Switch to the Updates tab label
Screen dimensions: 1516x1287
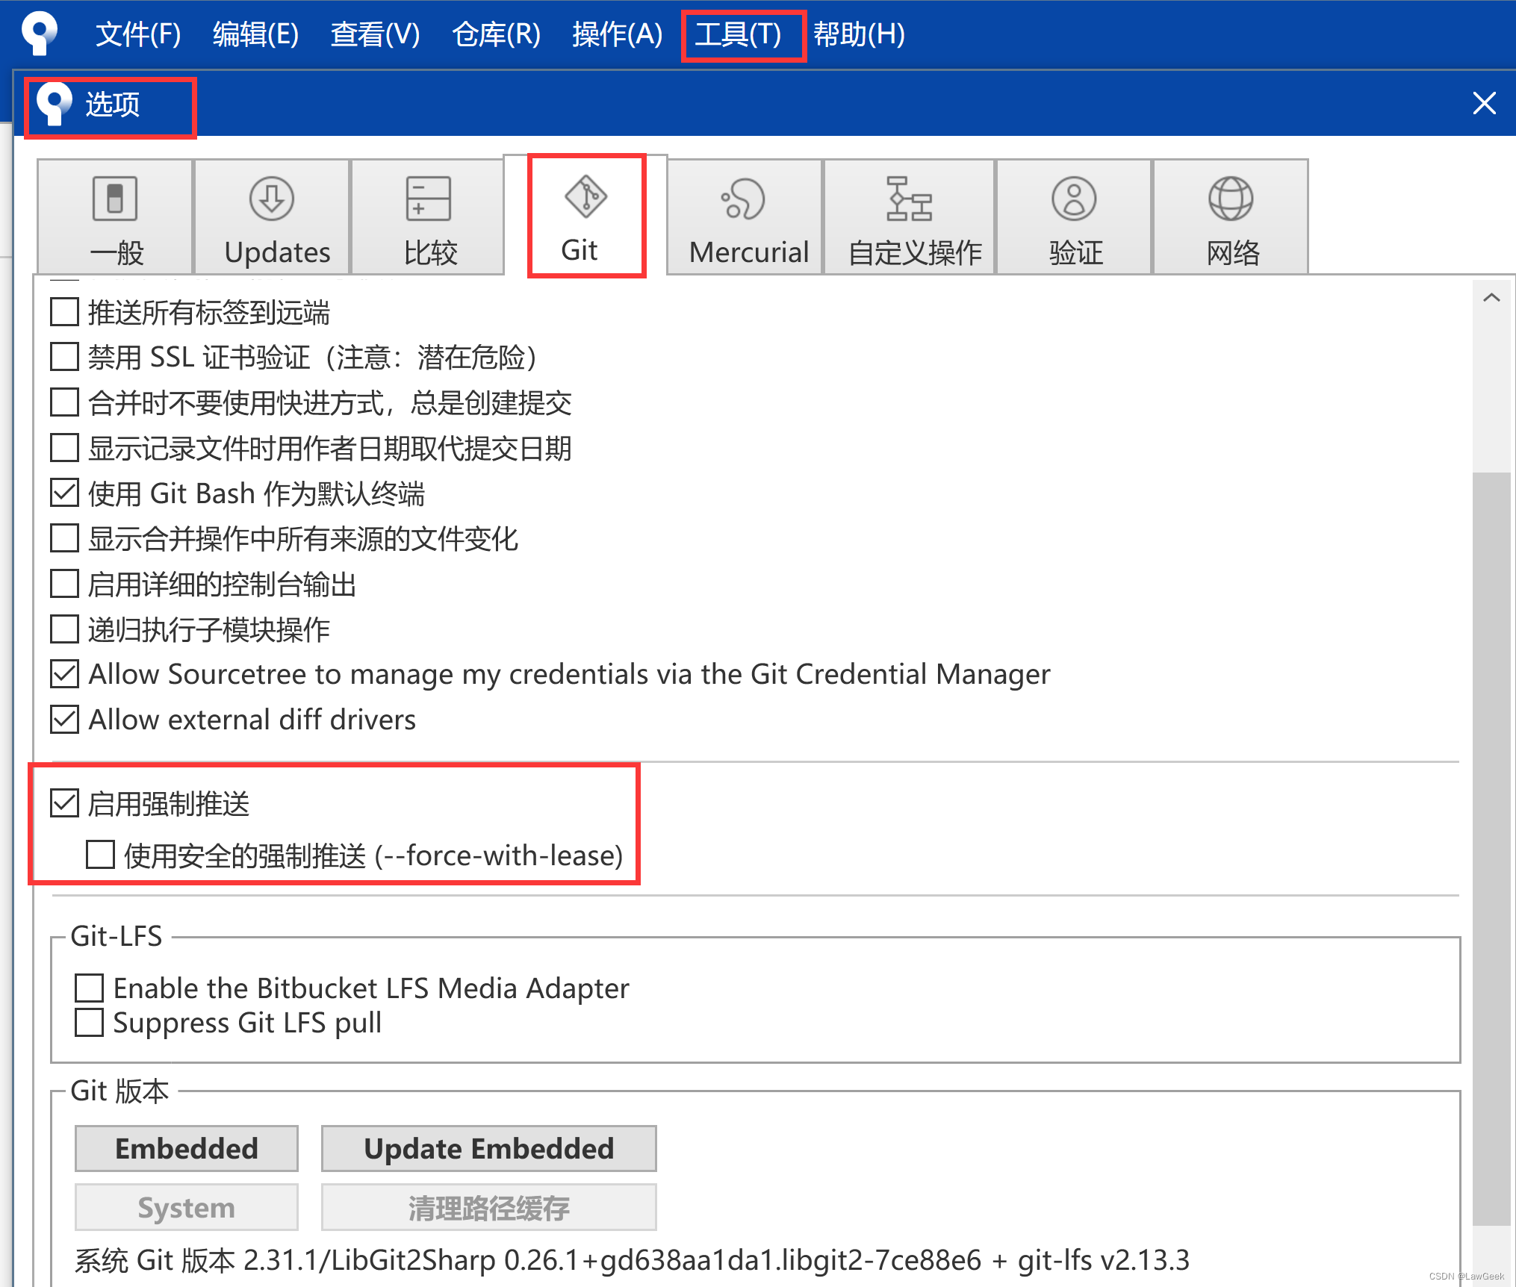pyautogui.click(x=277, y=252)
